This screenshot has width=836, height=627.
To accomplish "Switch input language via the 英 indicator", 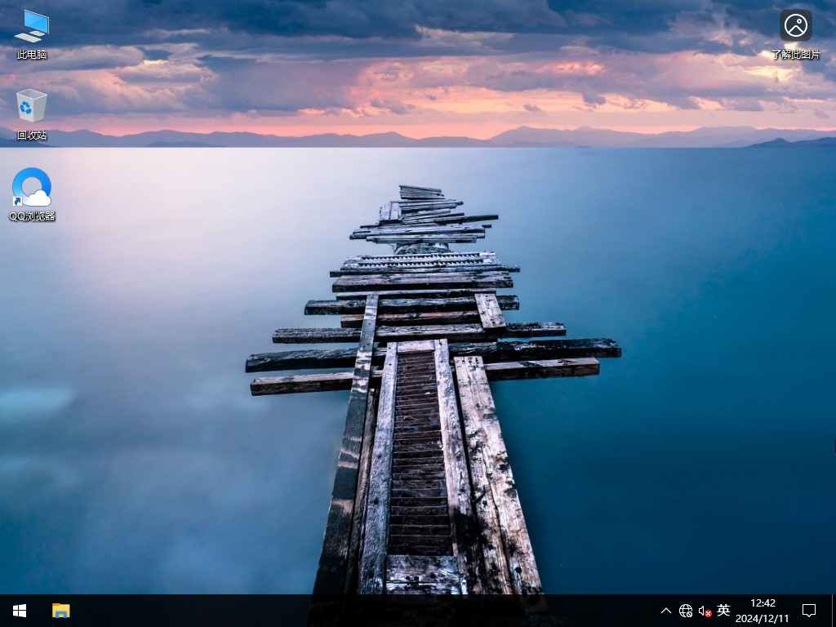I will [722, 611].
